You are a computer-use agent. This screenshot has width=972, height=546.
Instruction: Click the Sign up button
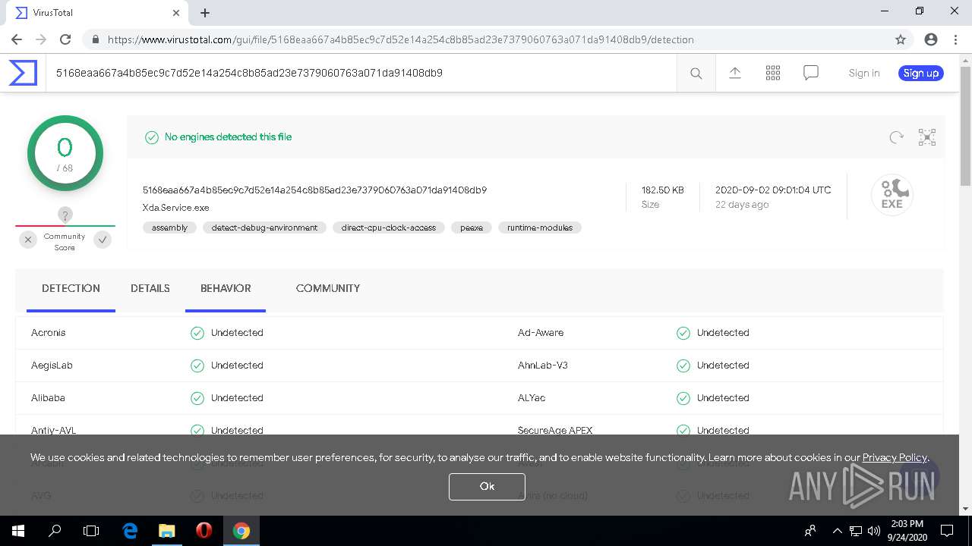point(921,73)
